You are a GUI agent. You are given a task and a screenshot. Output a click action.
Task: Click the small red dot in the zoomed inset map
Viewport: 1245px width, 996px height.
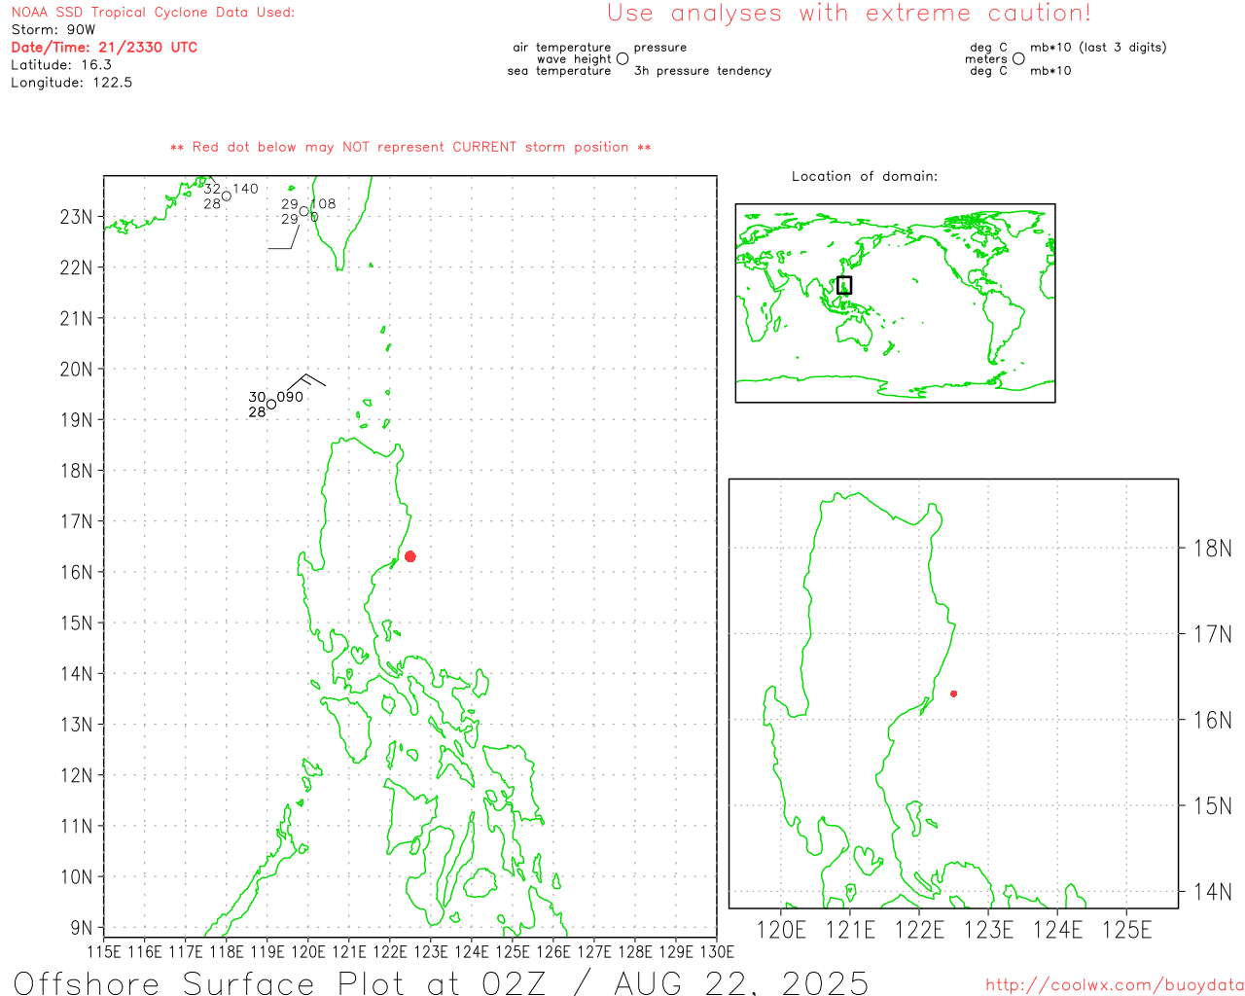point(954,694)
